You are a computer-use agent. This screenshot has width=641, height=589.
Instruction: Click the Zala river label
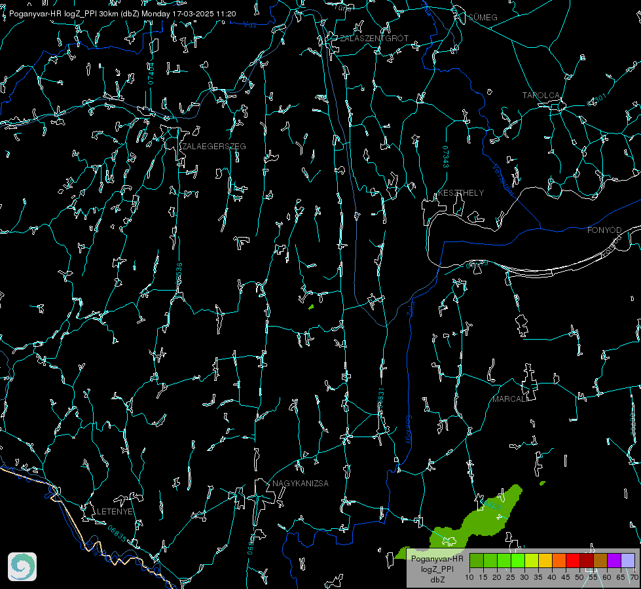pos(411,309)
